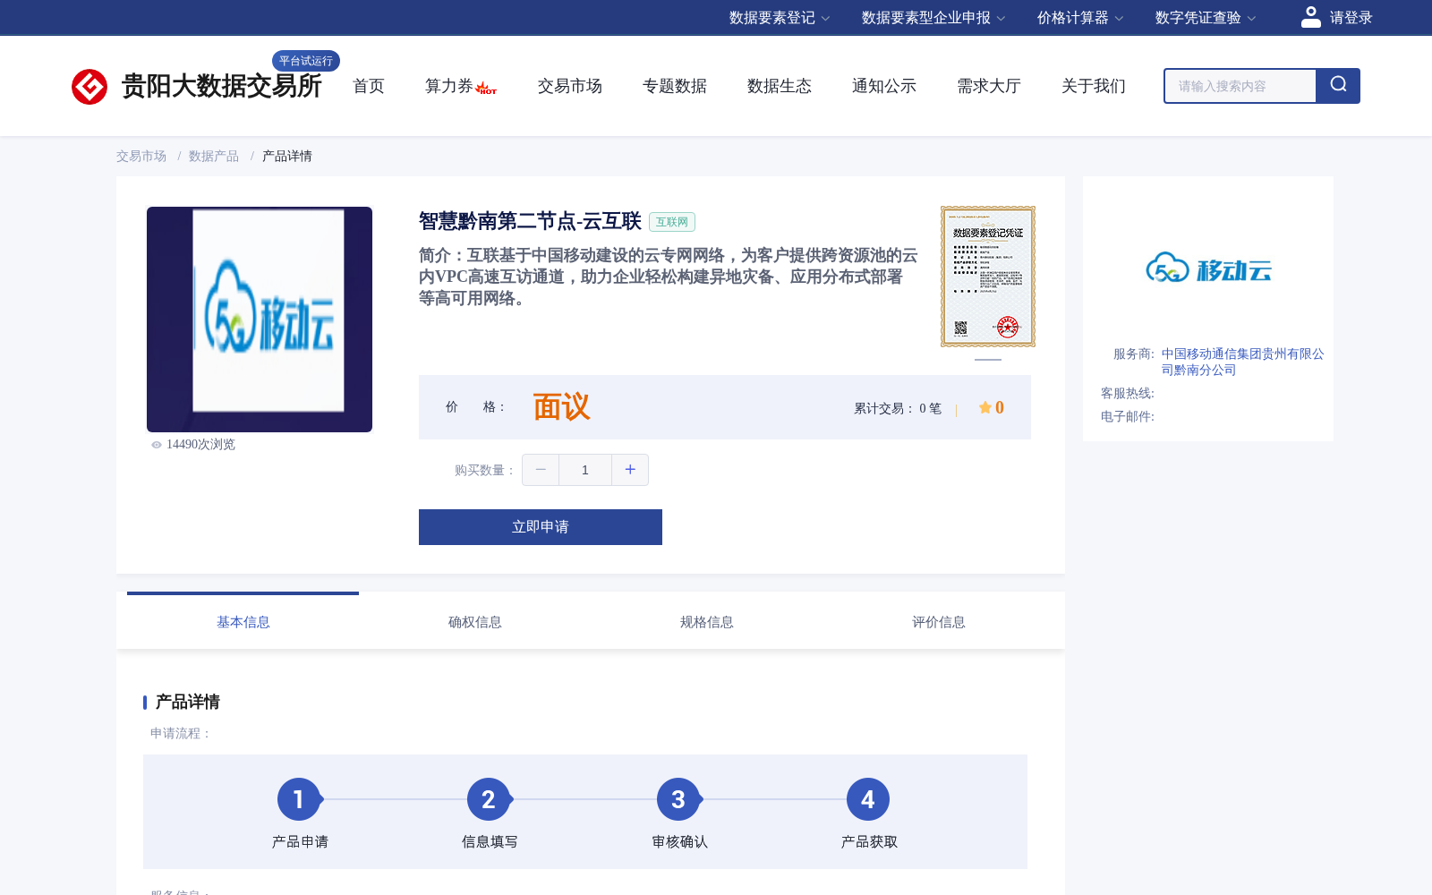
Task: Increase purchase quantity with plus button
Action: [630, 470]
